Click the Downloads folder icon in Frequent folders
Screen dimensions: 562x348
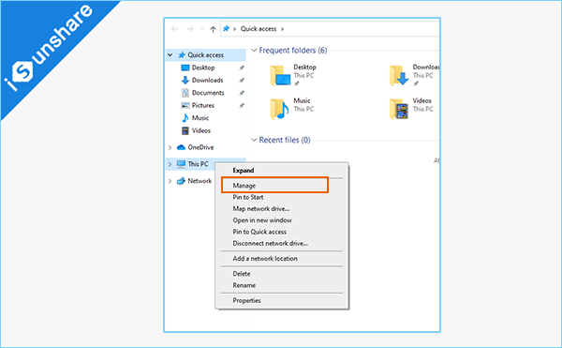[399, 75]
